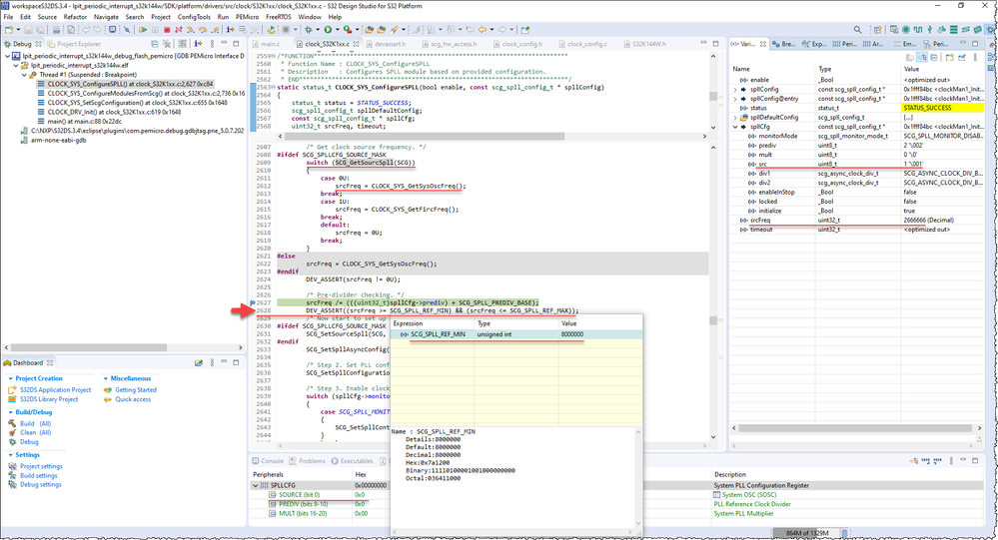This screenshot has height=540, width=998.
Task: Click S32DS Application Project wizard icon
Action: pyautogui.click(x=13, y=390)
